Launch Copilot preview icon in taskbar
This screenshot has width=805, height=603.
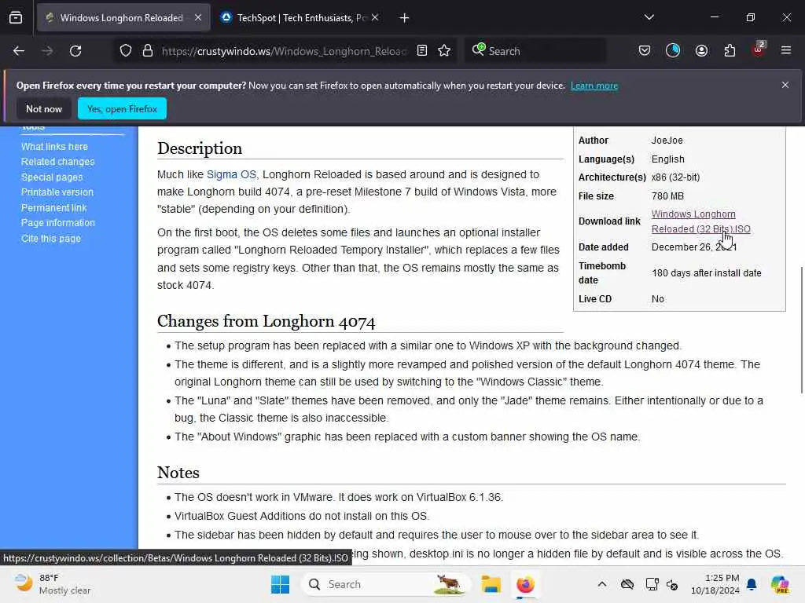[780, 584]
